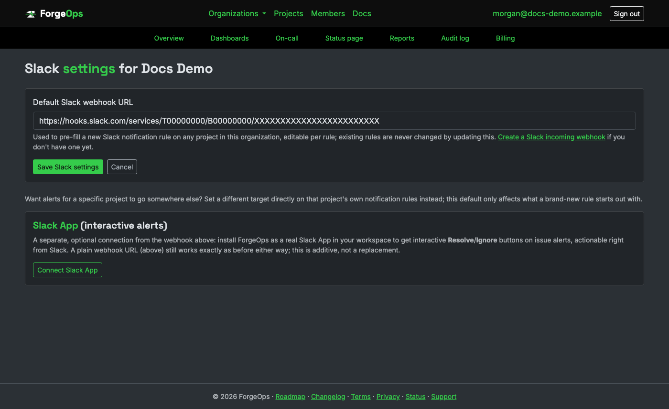Image resolution: width=669 pixels, height=409 pixels.
Task: Open the Privacy footer link
Action: pyautogui.click(x=388, y=397)
